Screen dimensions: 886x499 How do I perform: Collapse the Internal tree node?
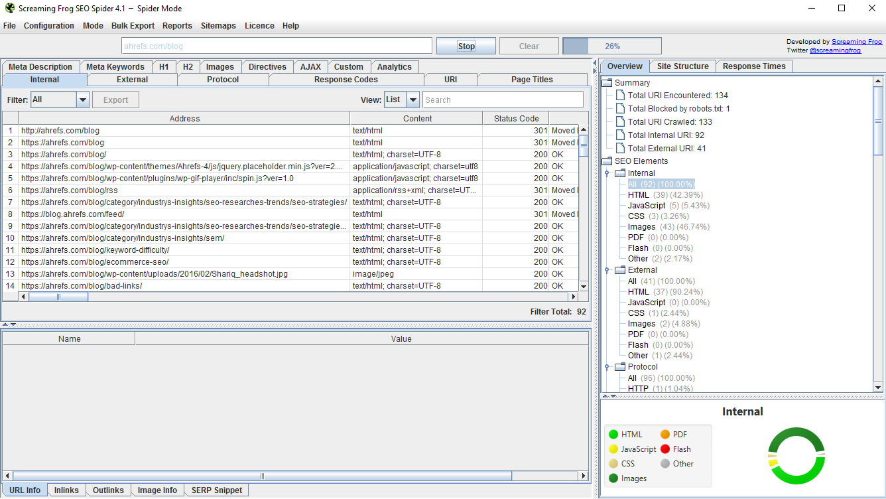tap(607, 173)
